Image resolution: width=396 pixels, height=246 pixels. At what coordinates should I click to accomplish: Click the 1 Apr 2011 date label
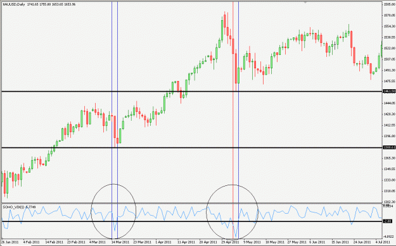click(x=164, y=242)
